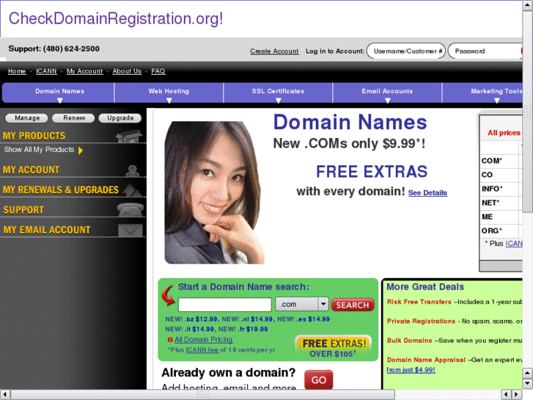Click the COM* row in price table

(501, 161)
